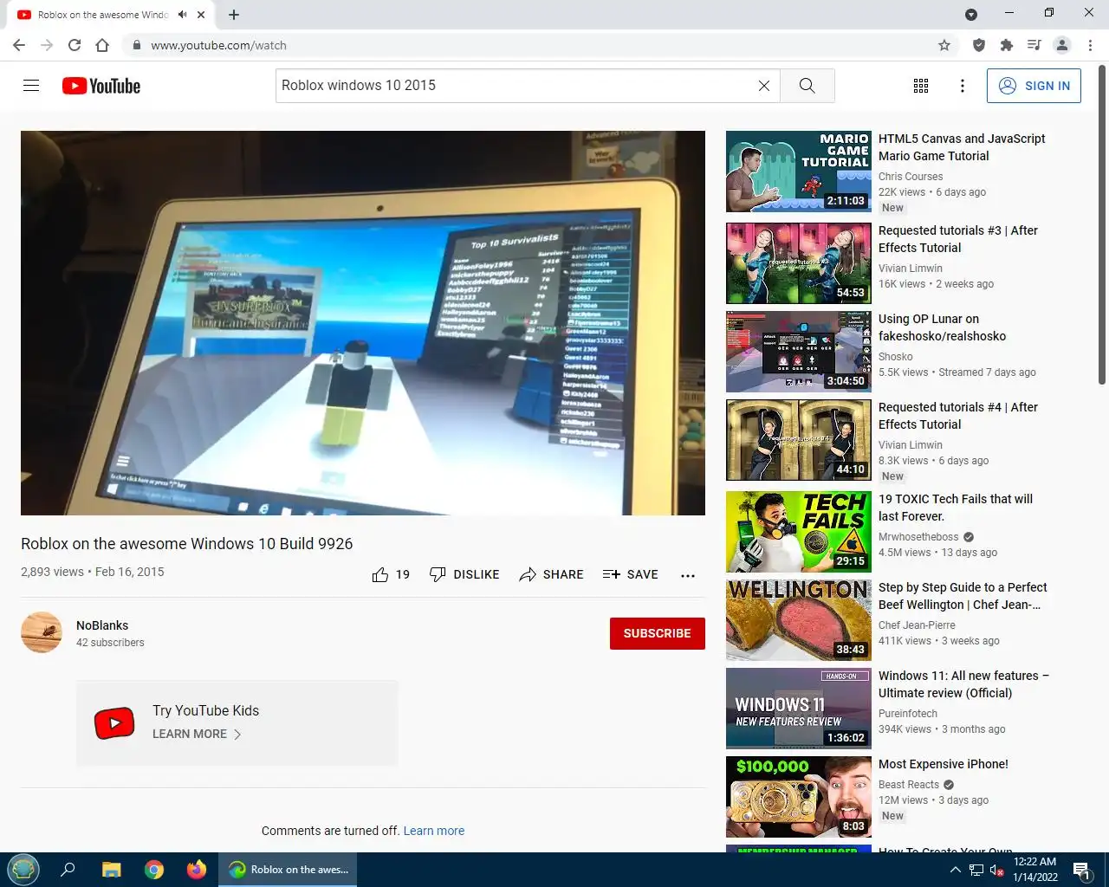Viewport: 1109px width, 887px height.
Task: Open a new browser tab
Action: (x=234, y=15)
